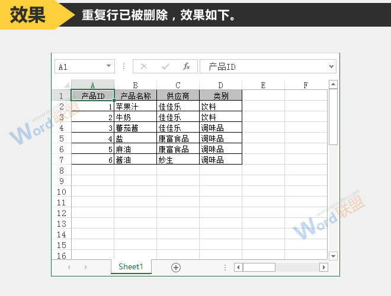Add a new sheet with plus icon
391x296 pixels.
[x=176, y=268]
